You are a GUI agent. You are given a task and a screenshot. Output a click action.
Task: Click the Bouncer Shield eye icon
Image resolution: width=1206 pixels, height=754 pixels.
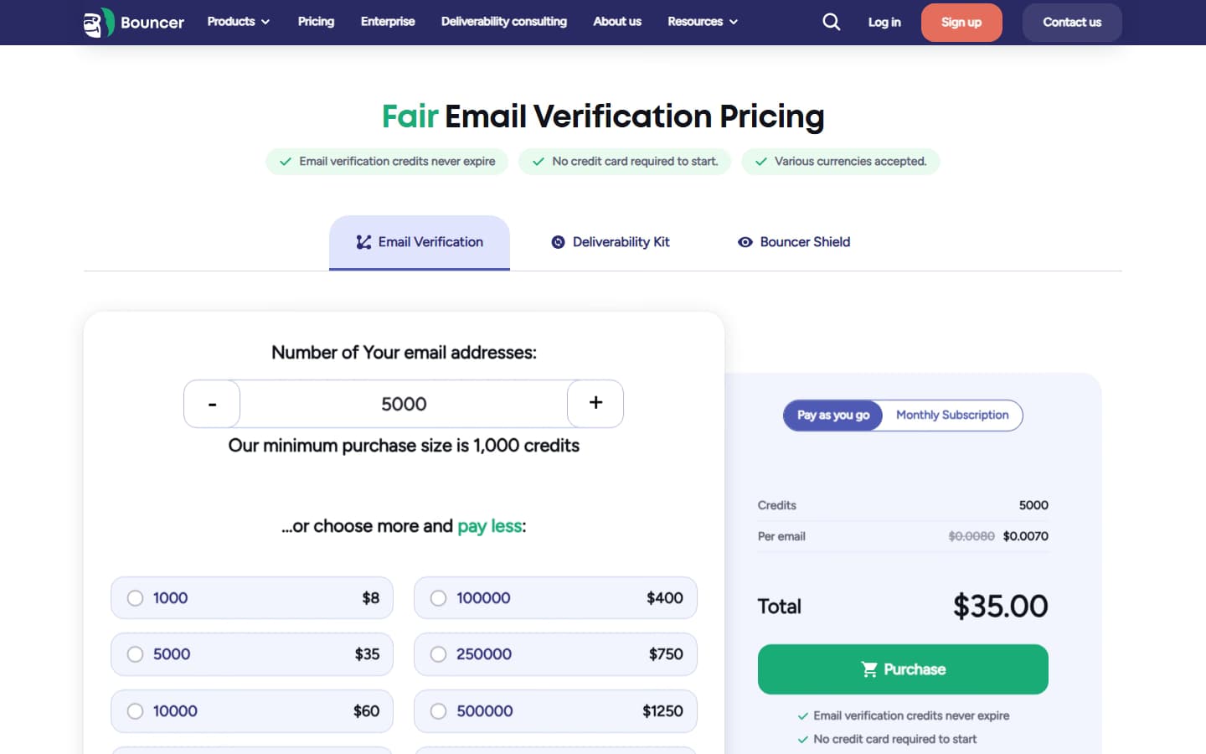coord(745,242)
